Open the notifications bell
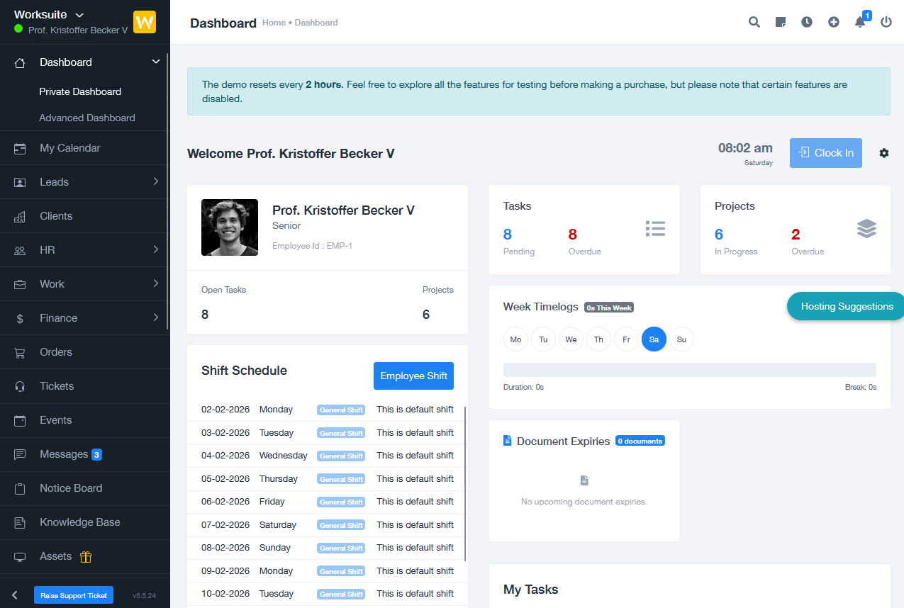The image size is (904, 608). [860, 22]
